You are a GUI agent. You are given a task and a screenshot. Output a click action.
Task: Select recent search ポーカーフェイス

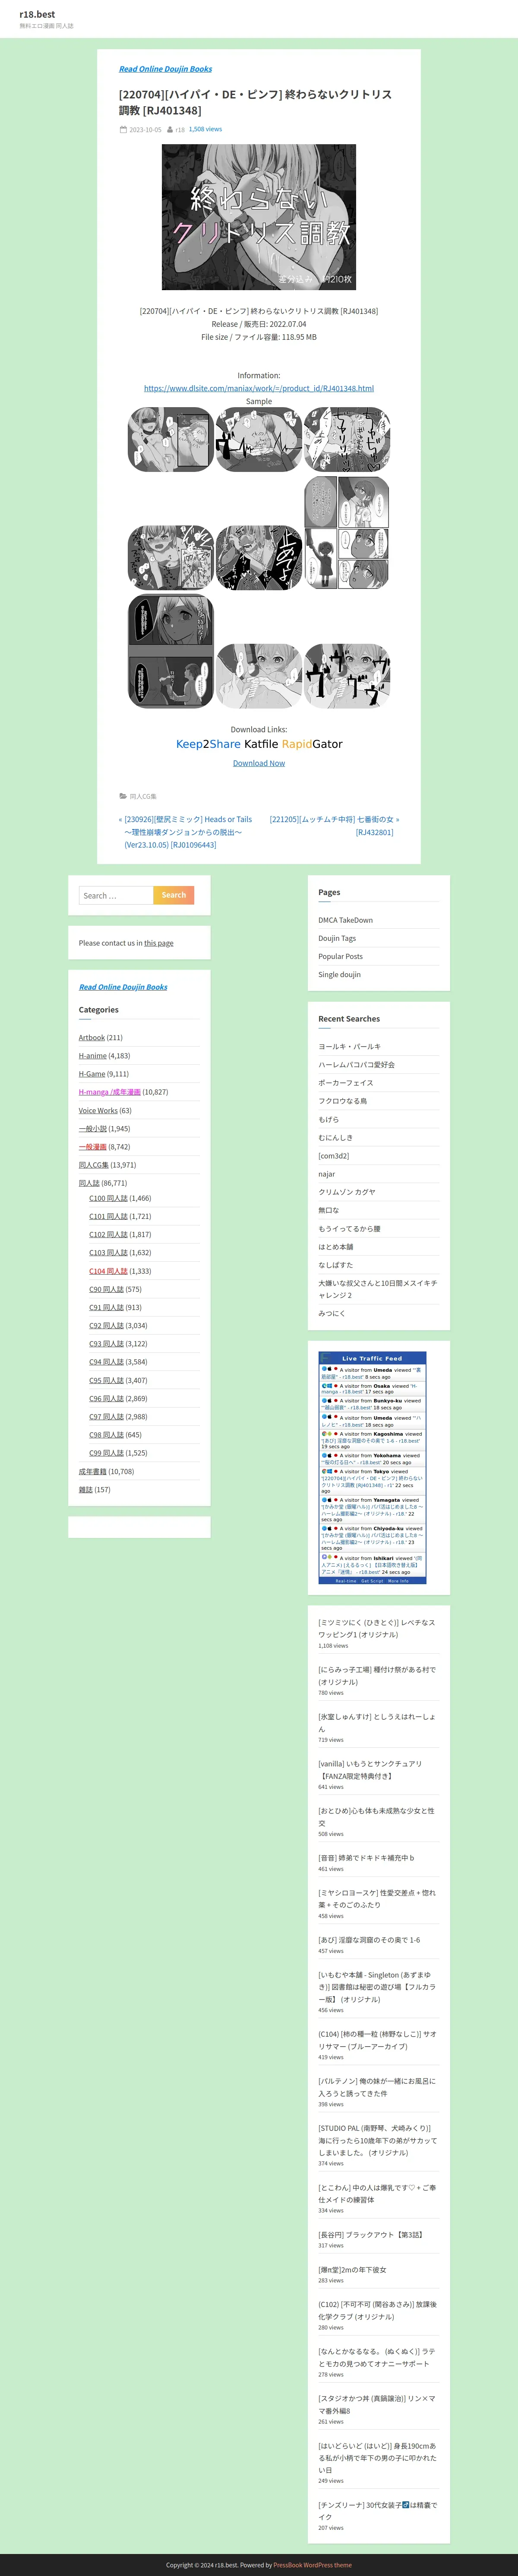pyautogui.click(x=346, y=1083)
